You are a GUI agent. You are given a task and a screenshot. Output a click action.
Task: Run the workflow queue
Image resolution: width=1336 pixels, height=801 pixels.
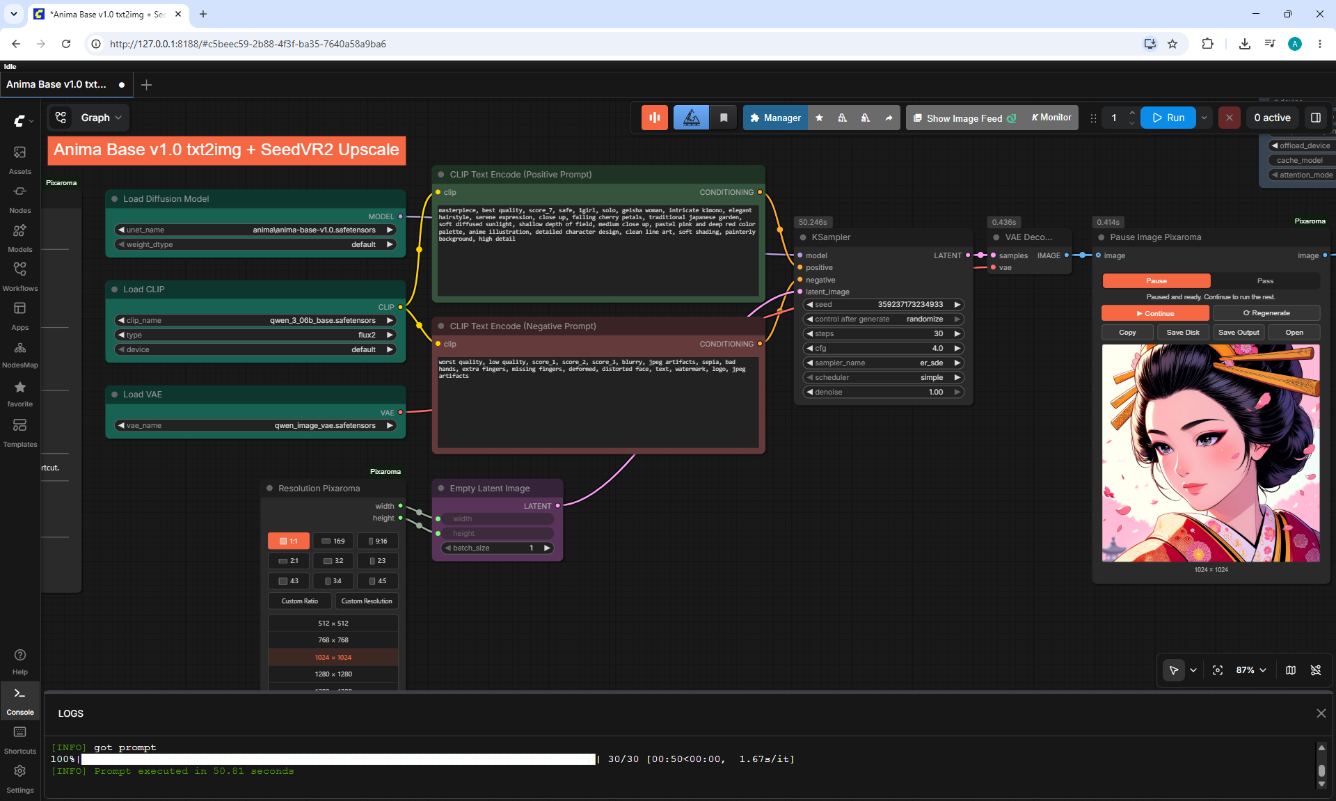tap(1168, 118)
